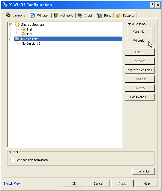Select the My Sessions folder label

coord(30,39)
